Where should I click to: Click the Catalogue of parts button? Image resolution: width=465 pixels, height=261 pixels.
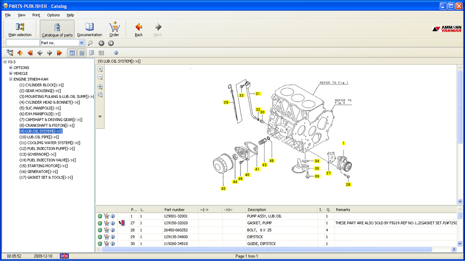tap(57, 29)
